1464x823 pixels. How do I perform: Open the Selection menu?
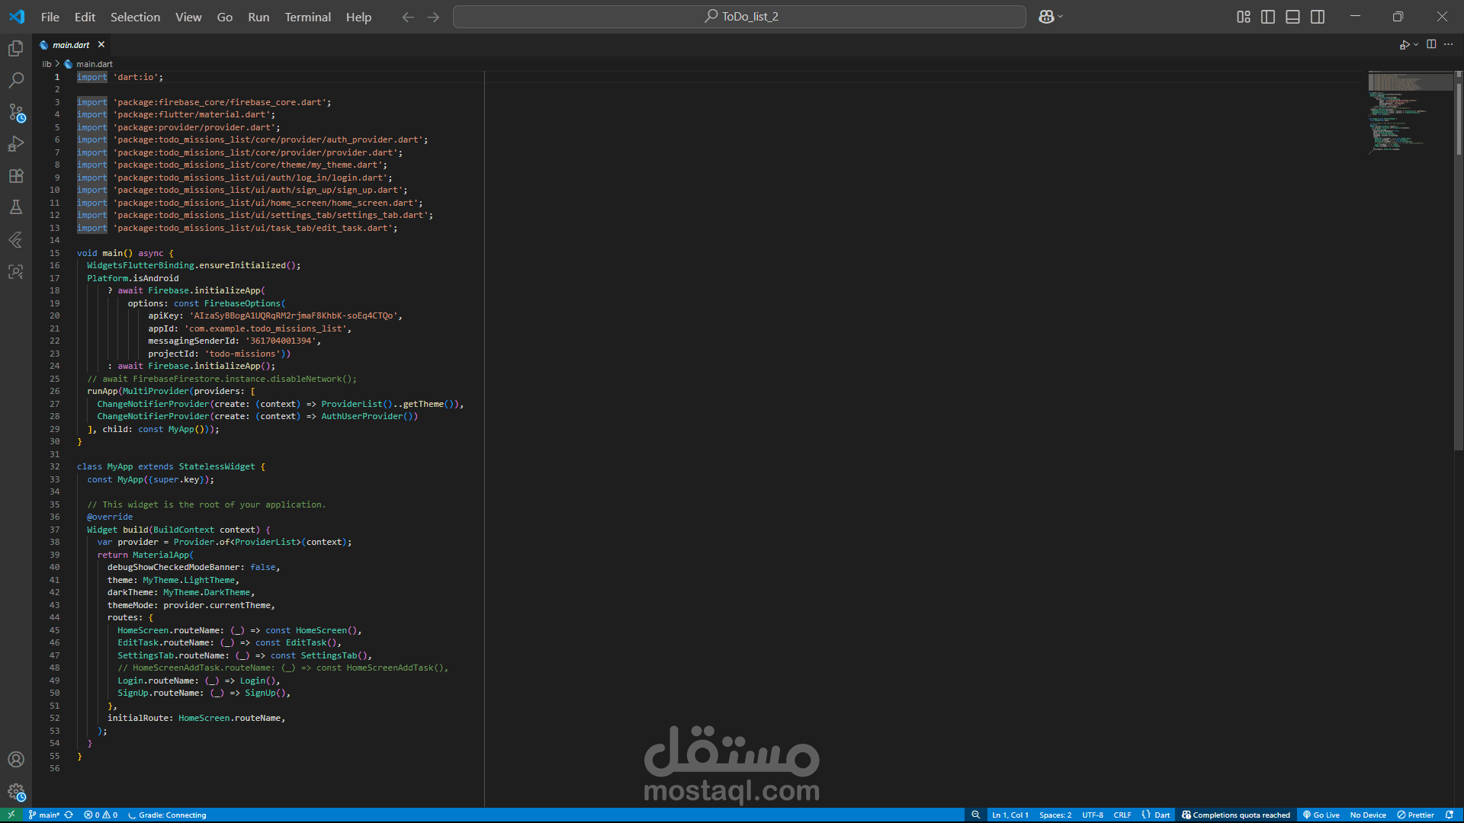(x=135, y=17)
